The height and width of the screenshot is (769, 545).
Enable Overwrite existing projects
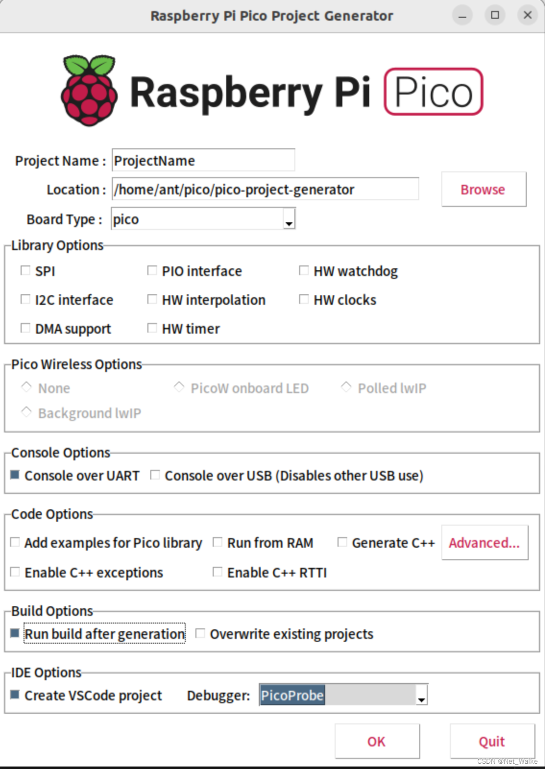200,633
